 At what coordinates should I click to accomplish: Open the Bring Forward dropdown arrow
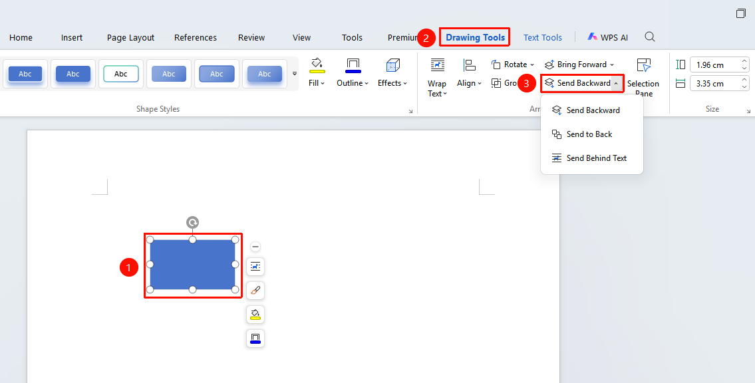[612, 64]
